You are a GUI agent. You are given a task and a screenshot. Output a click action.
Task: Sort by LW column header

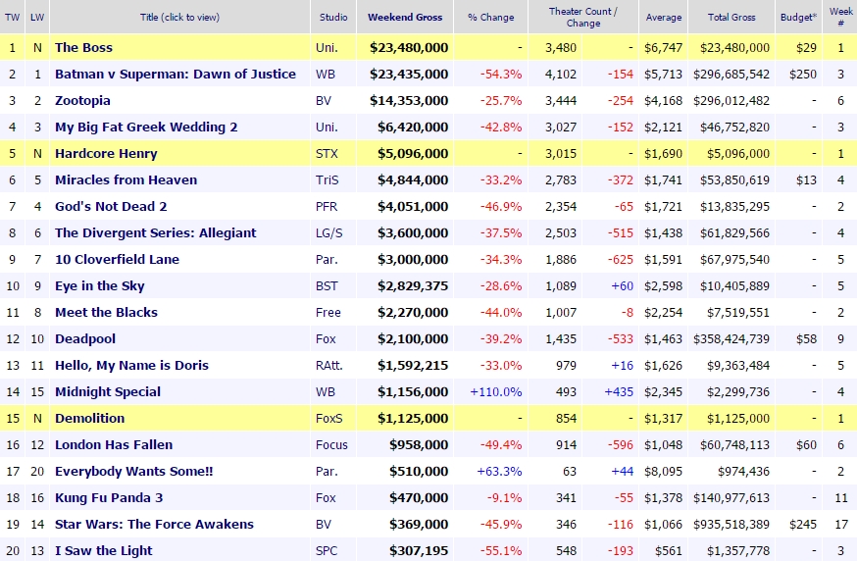(37, 17)
